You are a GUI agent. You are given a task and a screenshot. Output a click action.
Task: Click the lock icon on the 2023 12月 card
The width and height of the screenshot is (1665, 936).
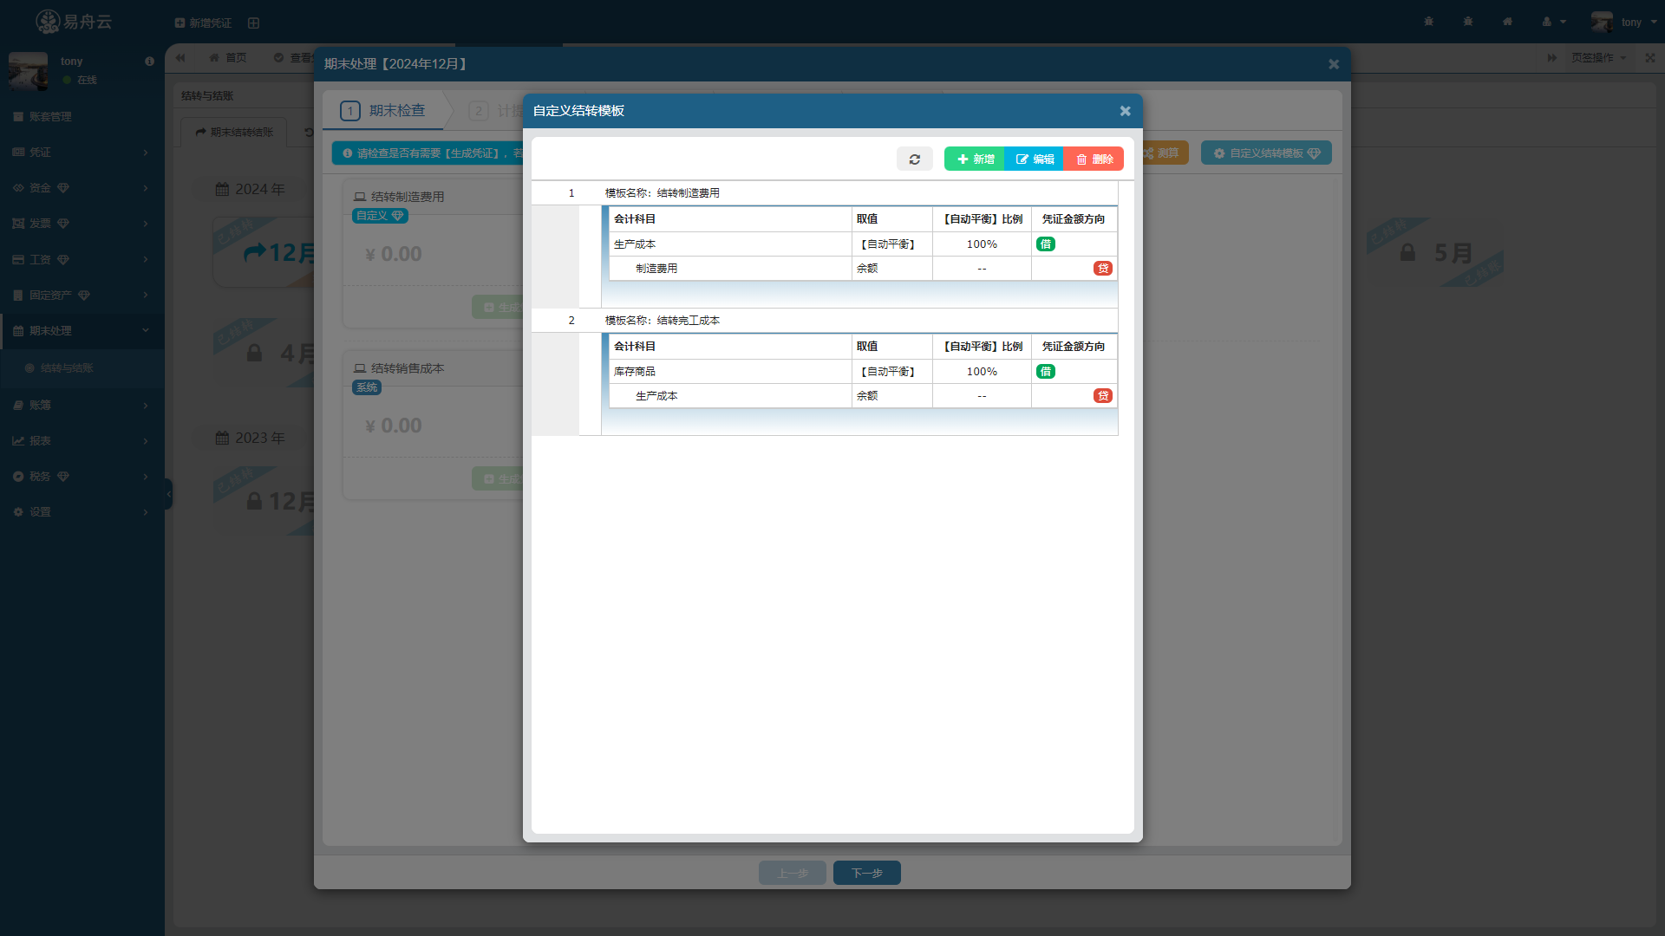(x=254, y=502)
